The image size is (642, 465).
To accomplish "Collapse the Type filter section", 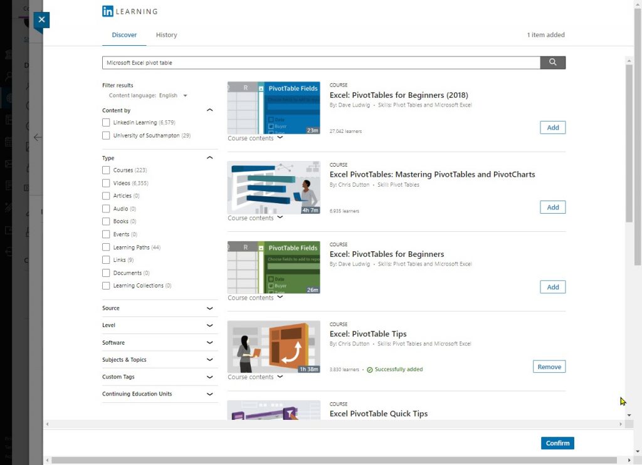I will (210, 157).
